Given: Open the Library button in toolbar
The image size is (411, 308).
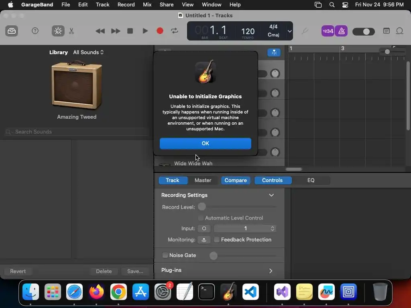Looking at the screenshot, I should tap(12, 31).
